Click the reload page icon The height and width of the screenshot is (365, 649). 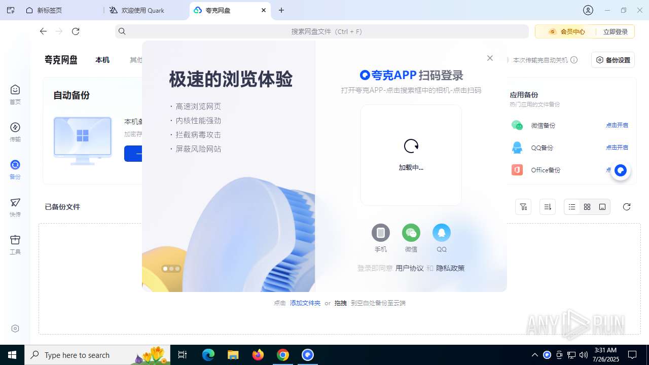click(x=76, y=31)
